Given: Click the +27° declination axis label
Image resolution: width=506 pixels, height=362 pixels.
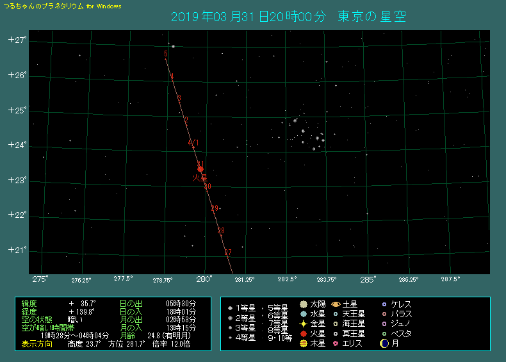Looking at the screenshot, I should point(16,40).
